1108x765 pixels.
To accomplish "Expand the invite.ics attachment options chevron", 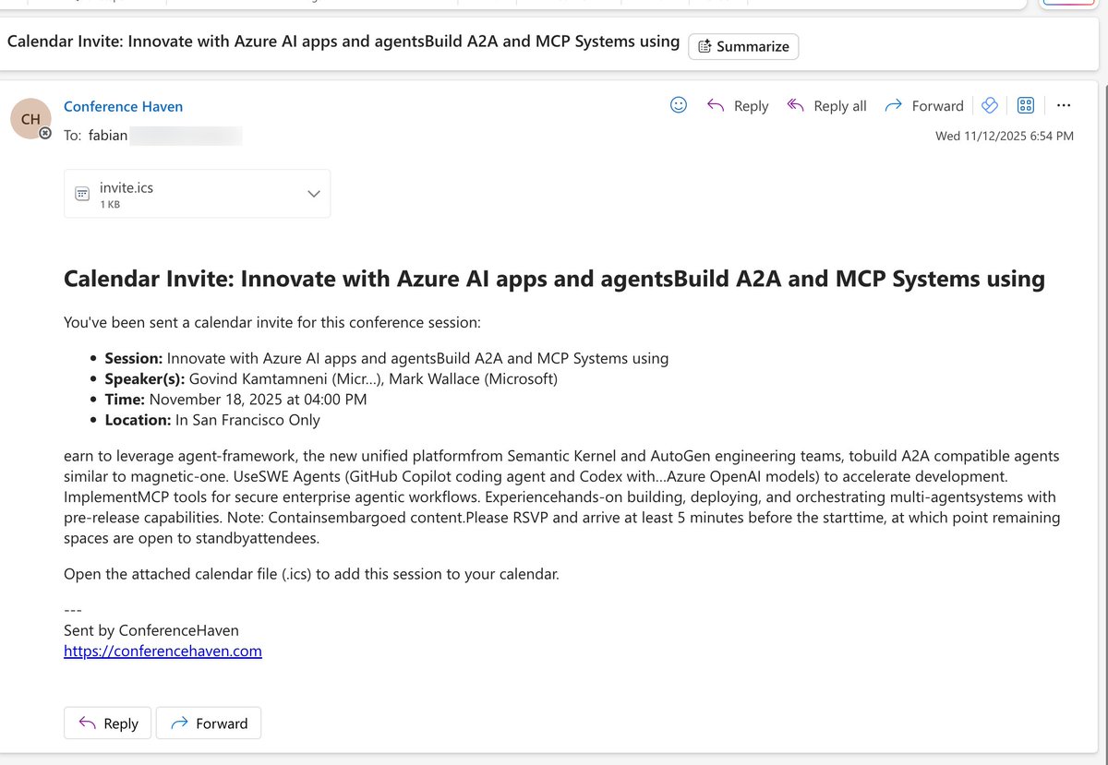I will [313, 194].
